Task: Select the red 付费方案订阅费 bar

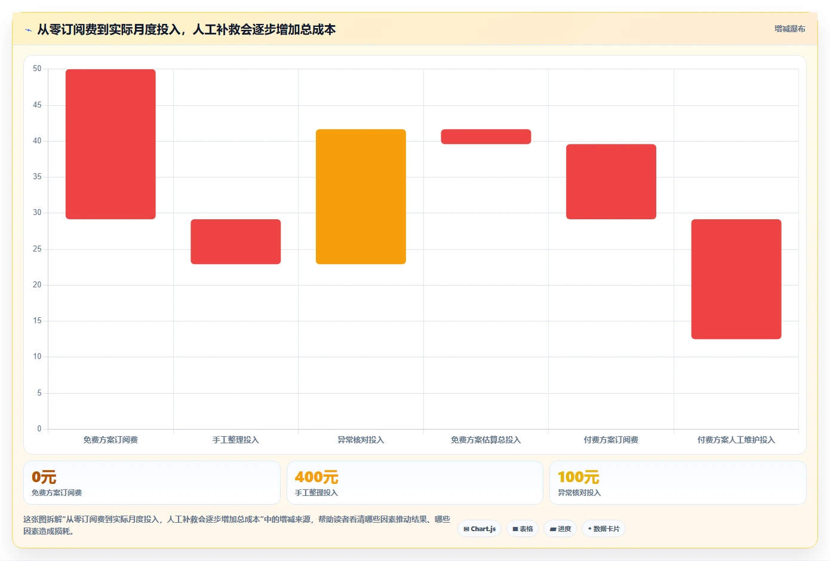Action: pyautogui.click(x=611, y=182)
